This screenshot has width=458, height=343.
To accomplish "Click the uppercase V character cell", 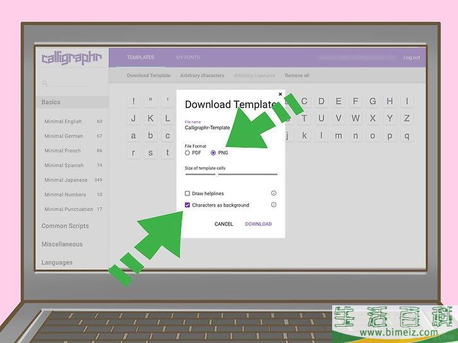I will 338,118.
